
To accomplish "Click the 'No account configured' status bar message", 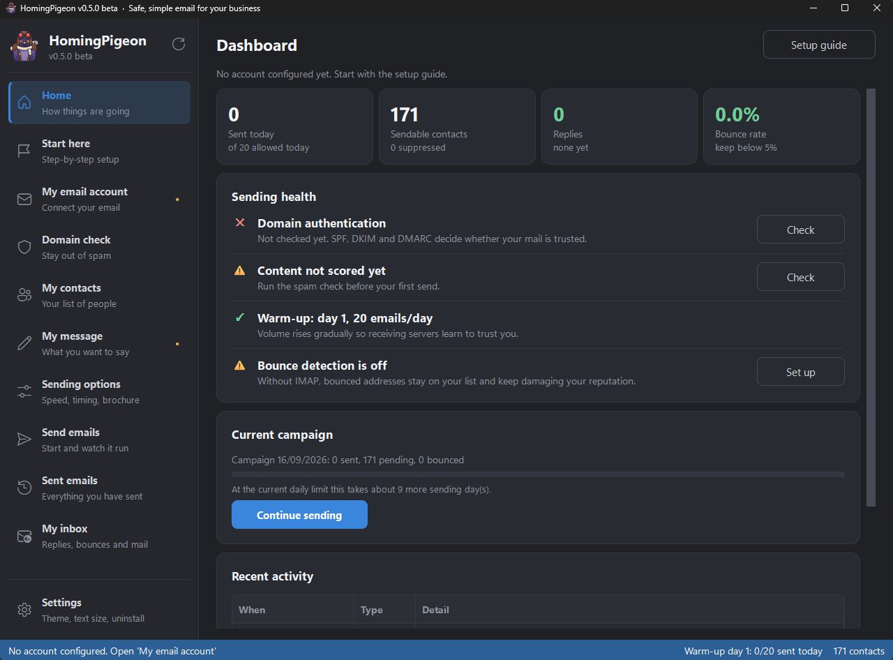I will (112, 650).
